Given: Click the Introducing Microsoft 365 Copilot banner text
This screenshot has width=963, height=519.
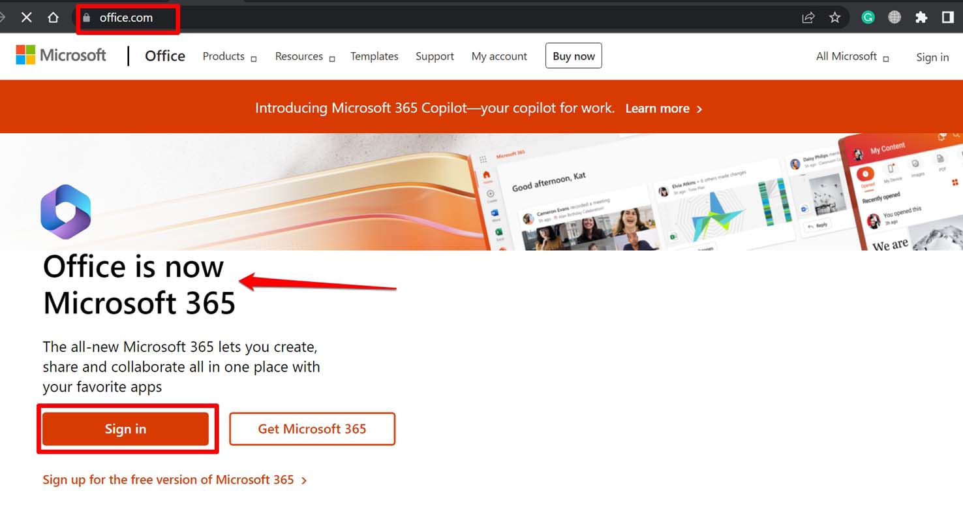Looking at the screenshot, I should pos(435,108).
